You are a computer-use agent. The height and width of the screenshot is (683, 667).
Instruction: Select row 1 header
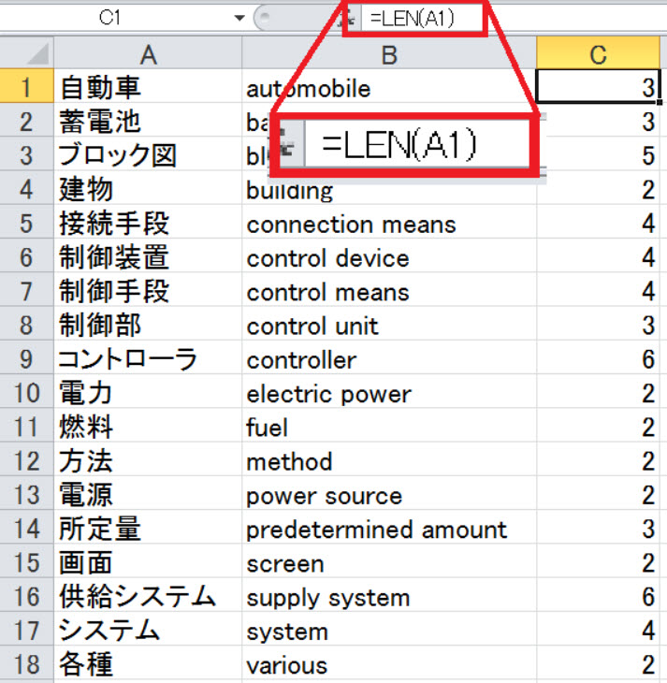pyautogui.click(x=26, y=89)
